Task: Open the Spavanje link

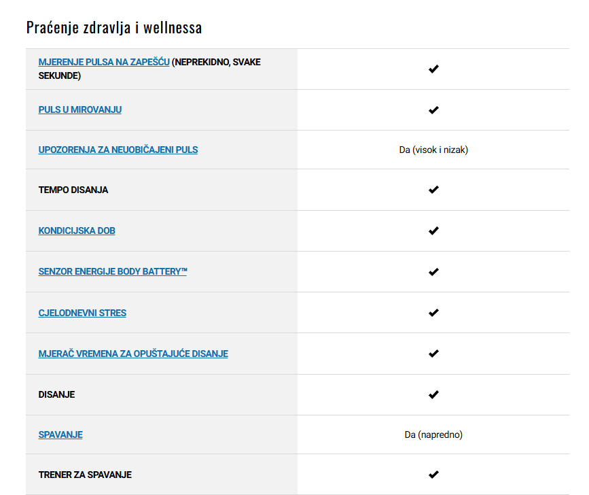Action: tap(60, 434)
